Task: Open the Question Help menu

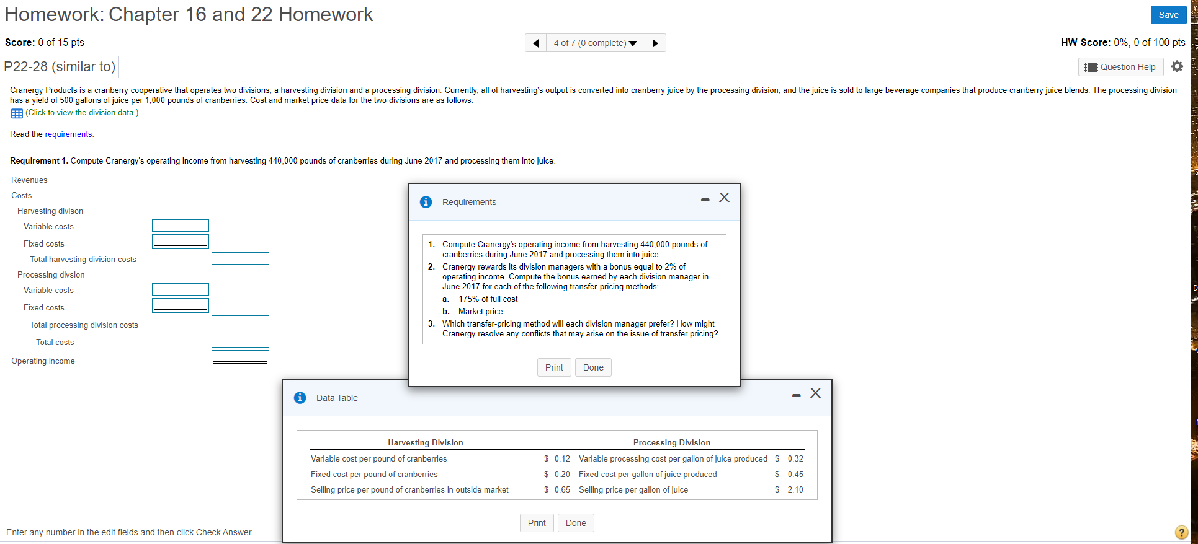Action: point(1120,67)
